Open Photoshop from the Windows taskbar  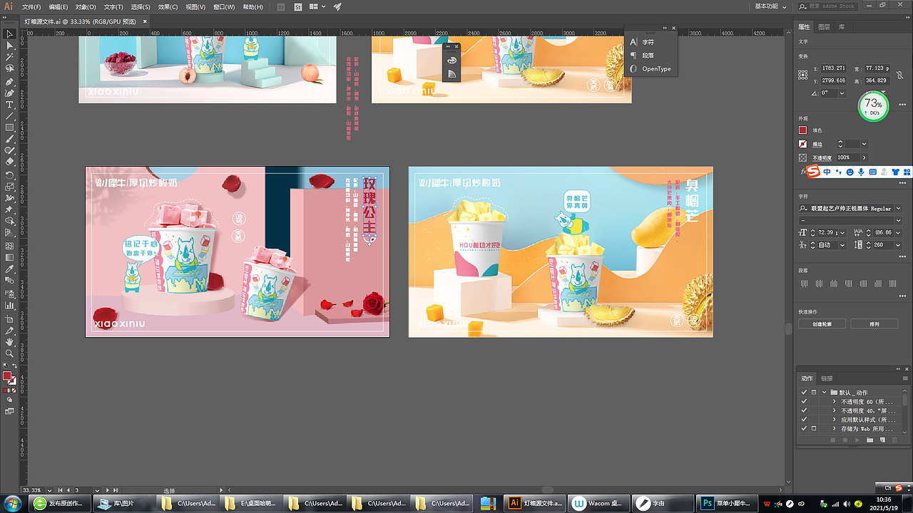[x=729, y=503]
